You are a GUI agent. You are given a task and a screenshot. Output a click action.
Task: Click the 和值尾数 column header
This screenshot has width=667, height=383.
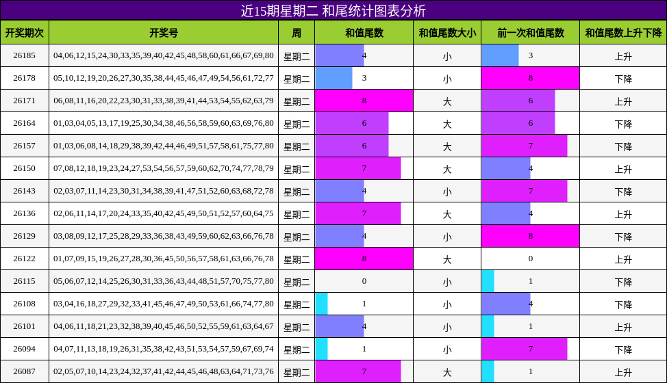coord(364,33)
